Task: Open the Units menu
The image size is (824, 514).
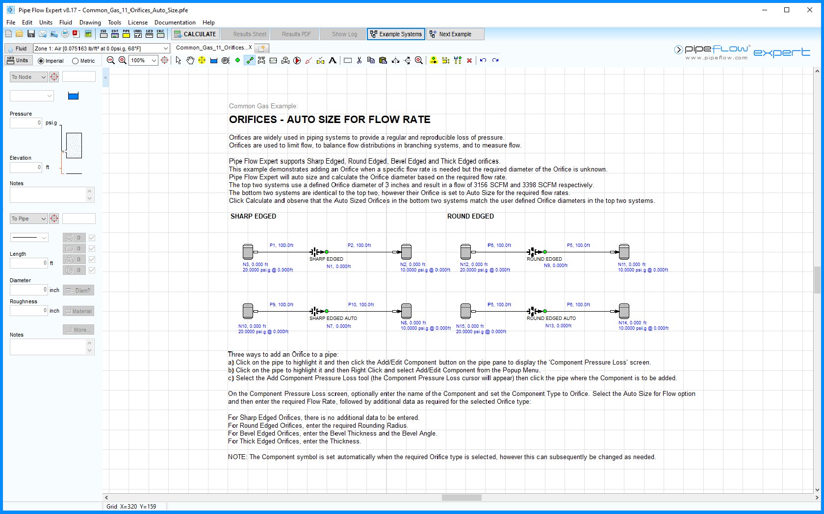Action: click(46, 23)
